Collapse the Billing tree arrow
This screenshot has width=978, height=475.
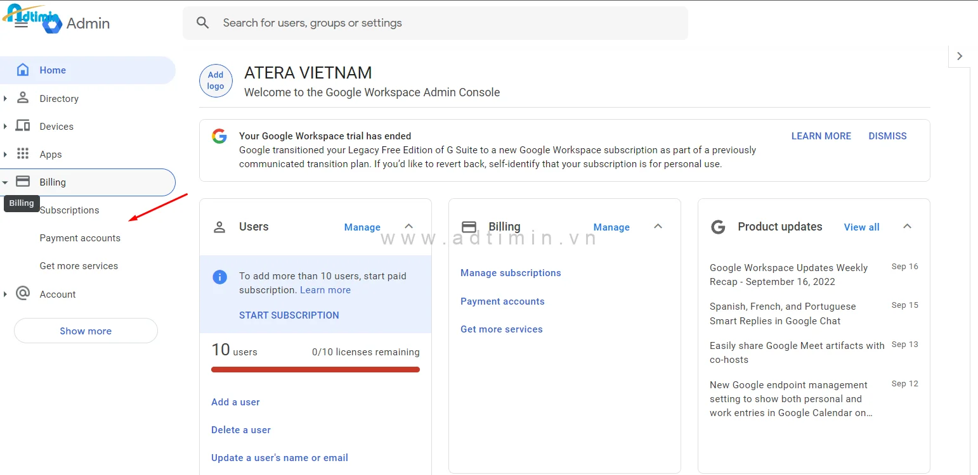(5, 182)
